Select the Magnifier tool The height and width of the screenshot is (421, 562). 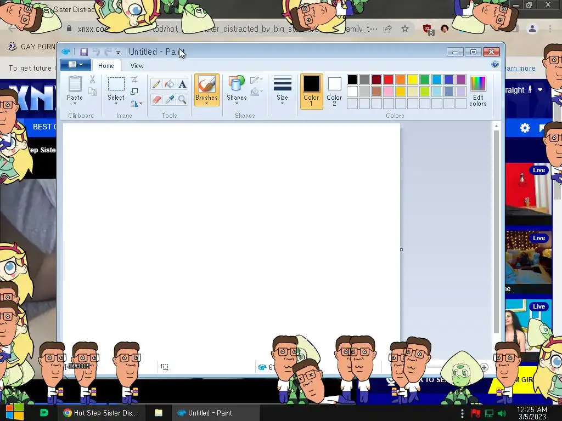[182, 99]
